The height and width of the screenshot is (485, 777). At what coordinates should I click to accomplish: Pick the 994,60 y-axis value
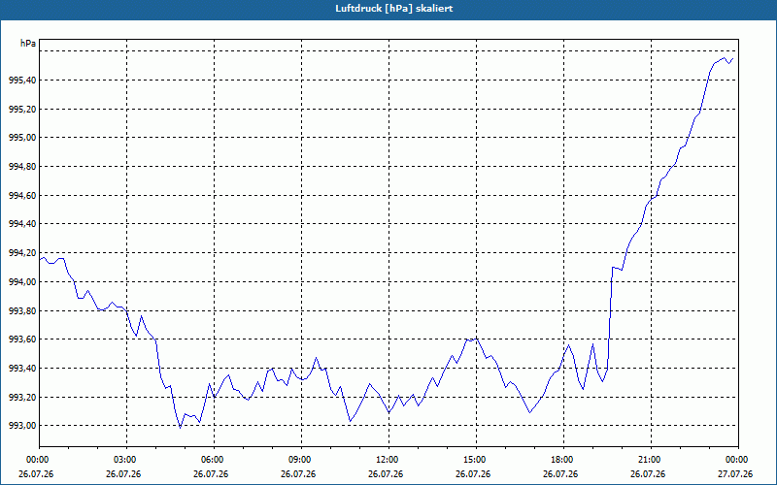(22, 196)
